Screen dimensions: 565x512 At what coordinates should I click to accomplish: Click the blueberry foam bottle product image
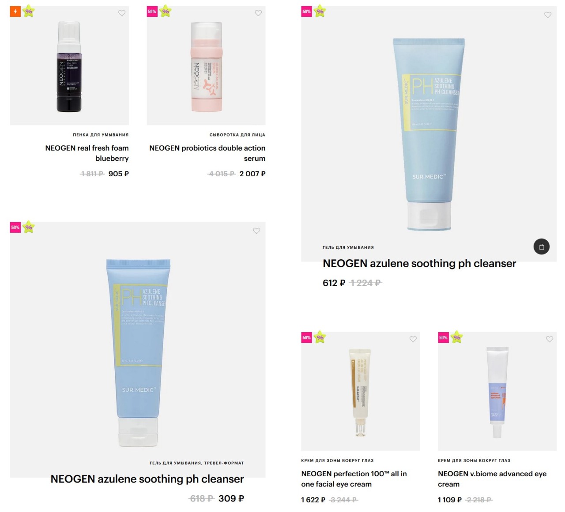tap(69, 66)
